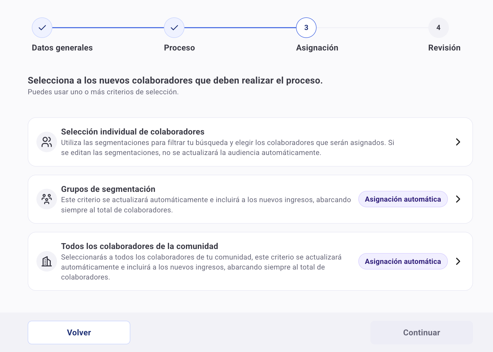
Task: Jump to the Revisión step label
Action: (x=444, y=48)
